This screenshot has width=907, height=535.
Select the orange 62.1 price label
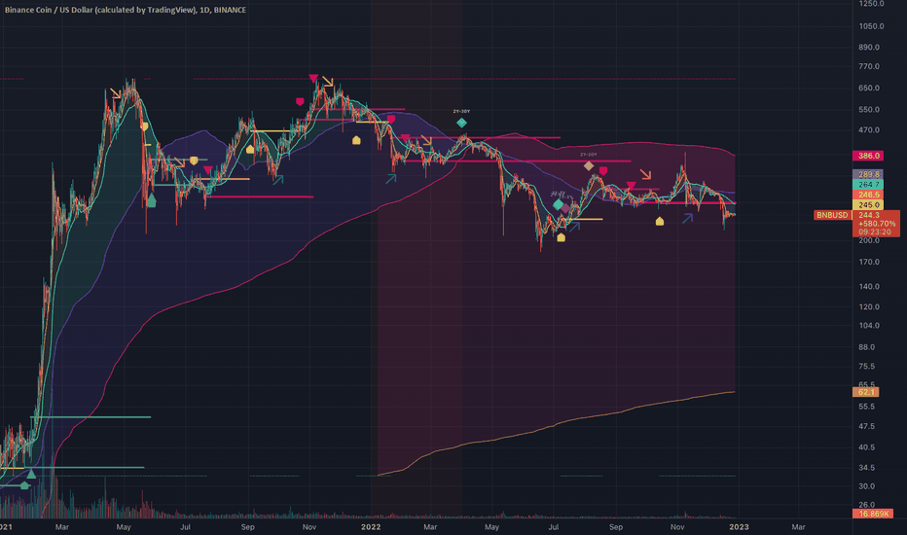[865, 392]
